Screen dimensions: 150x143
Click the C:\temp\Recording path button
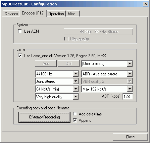click(x=44, y=117)
